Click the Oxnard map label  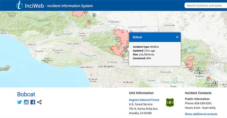tap(39, 51)
